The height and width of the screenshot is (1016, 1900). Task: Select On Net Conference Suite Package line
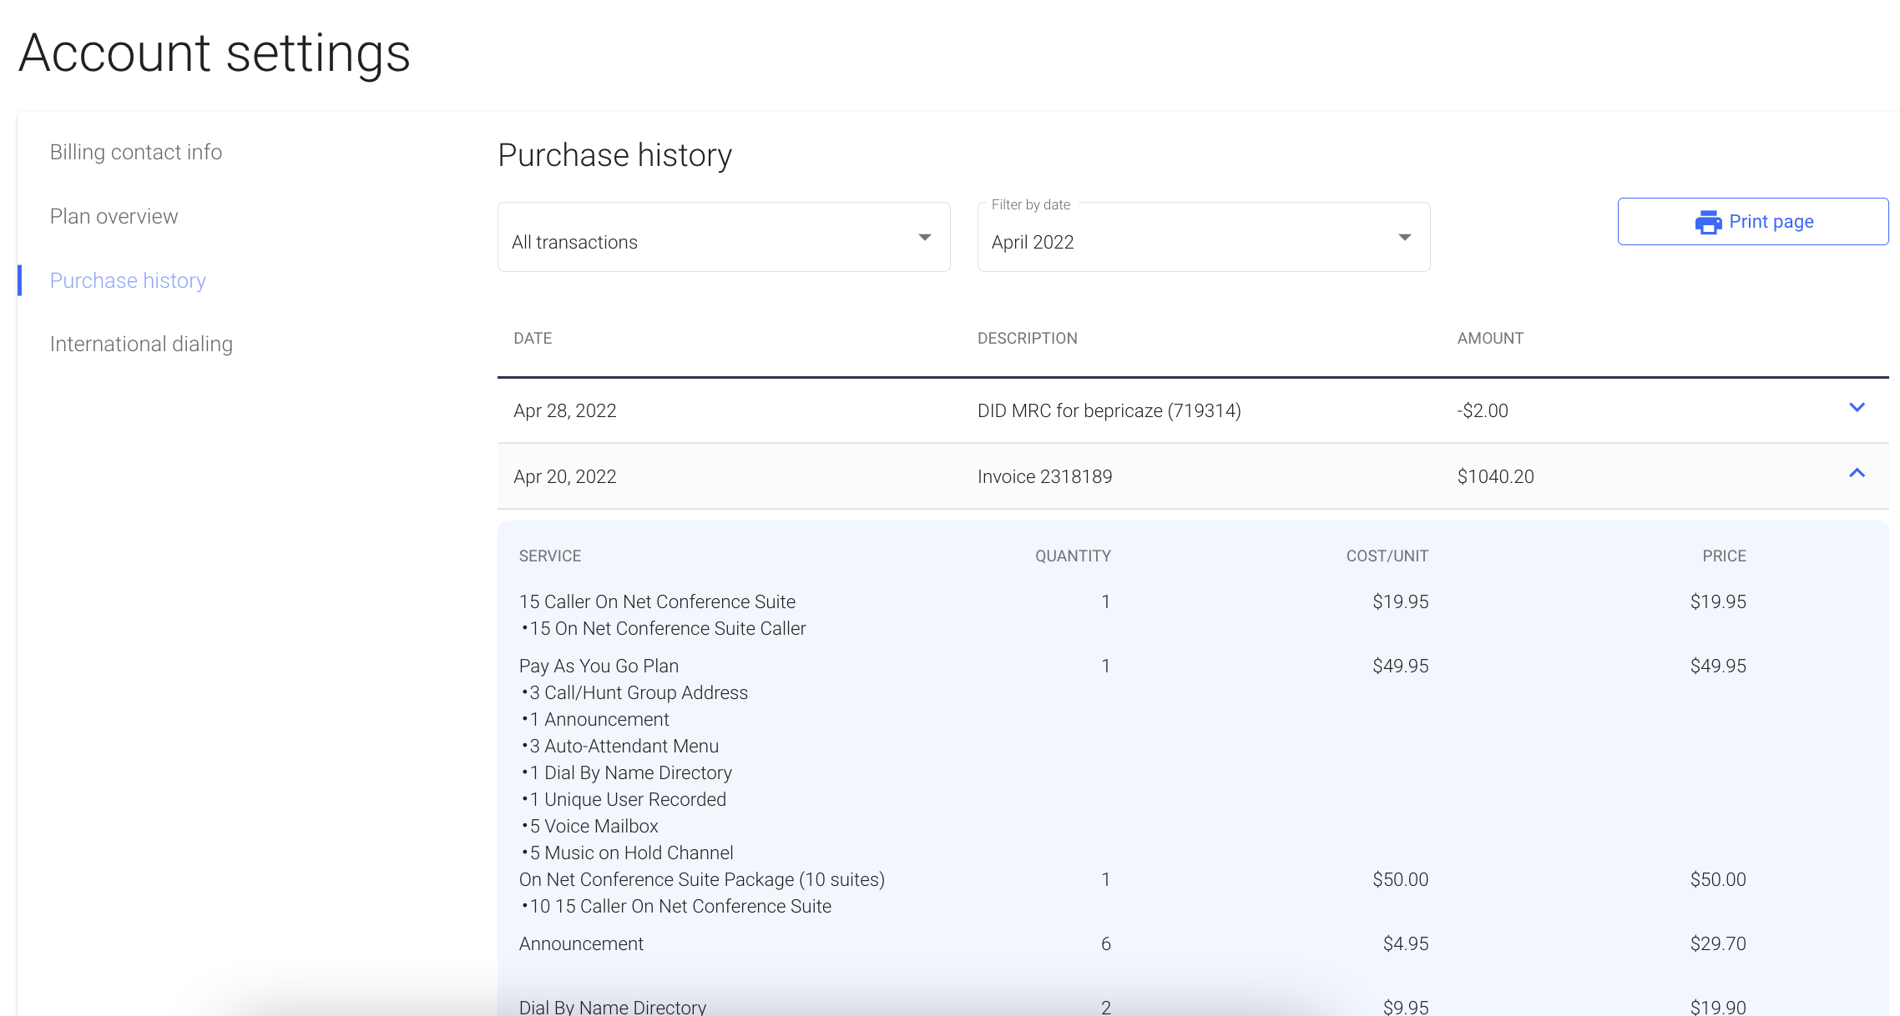tap(702, 879)
